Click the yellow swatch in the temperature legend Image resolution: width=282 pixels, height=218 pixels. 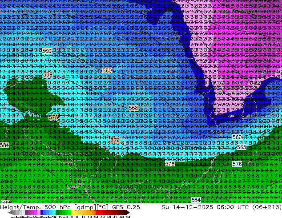(x=73, y=213)
